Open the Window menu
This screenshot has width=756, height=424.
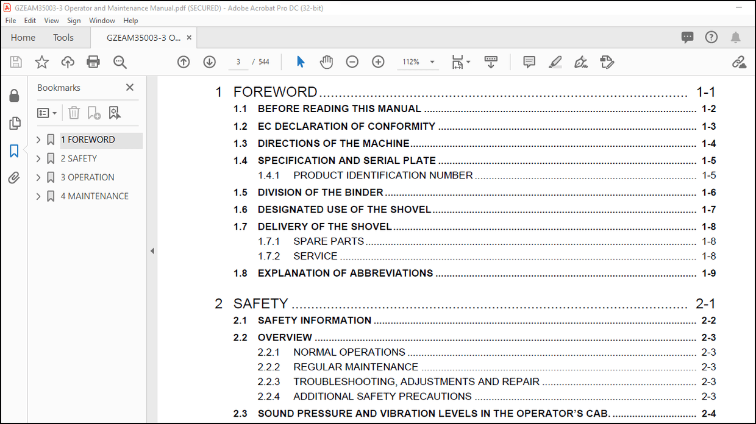[102, 21]
